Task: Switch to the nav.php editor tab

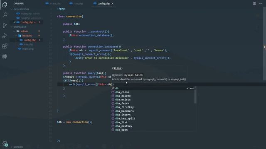Action: tap(76, 3)
